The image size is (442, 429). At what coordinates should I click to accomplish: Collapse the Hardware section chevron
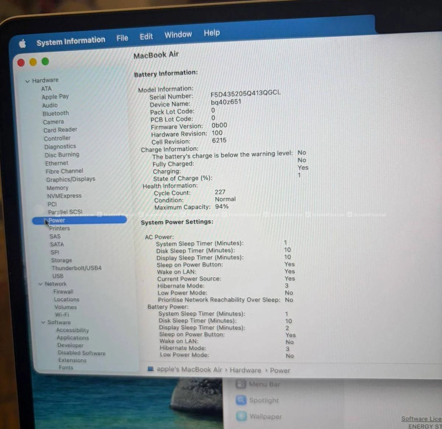point(27,81)
